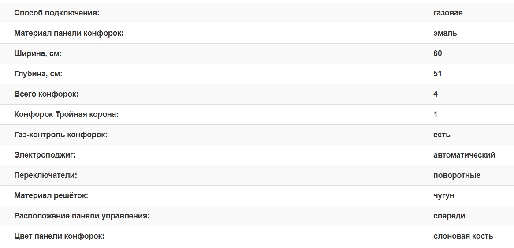Screen dimensions: 514x248
Task: Click the 'Газ-контроль конфорок:' label
Action: tap(61, 135)
